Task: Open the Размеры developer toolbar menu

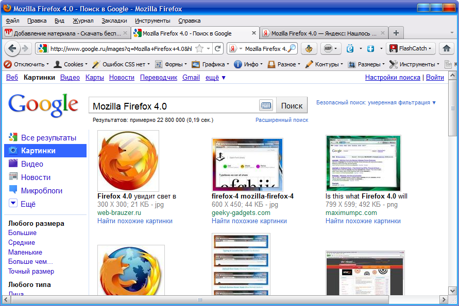Action: click(366, 64)
